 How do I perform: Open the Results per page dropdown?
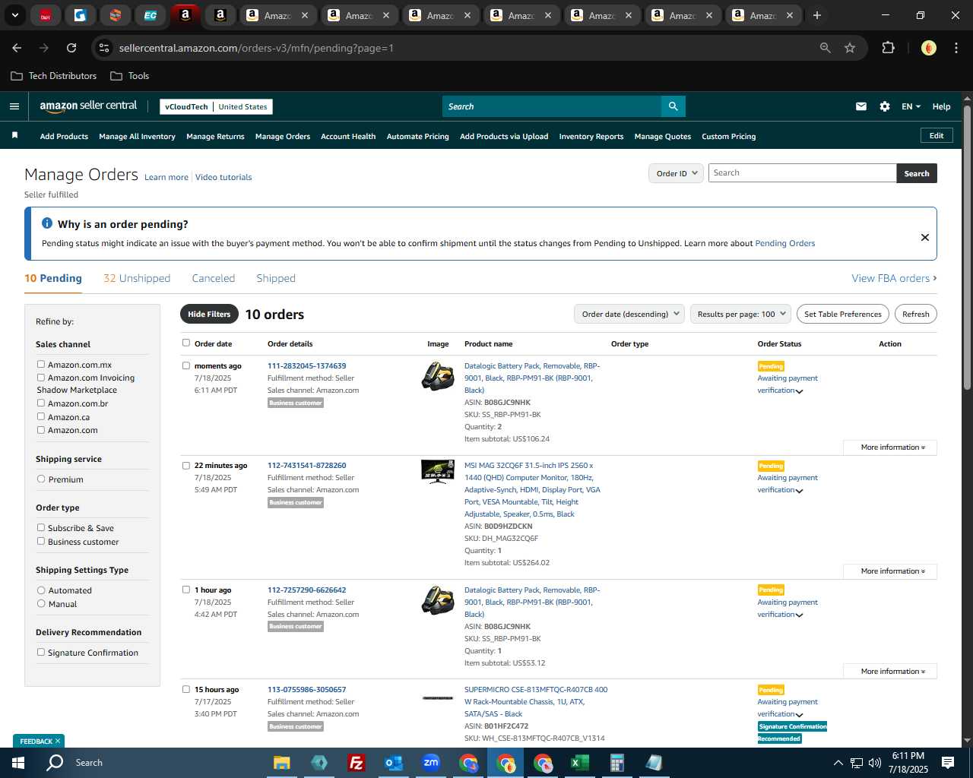740,314
